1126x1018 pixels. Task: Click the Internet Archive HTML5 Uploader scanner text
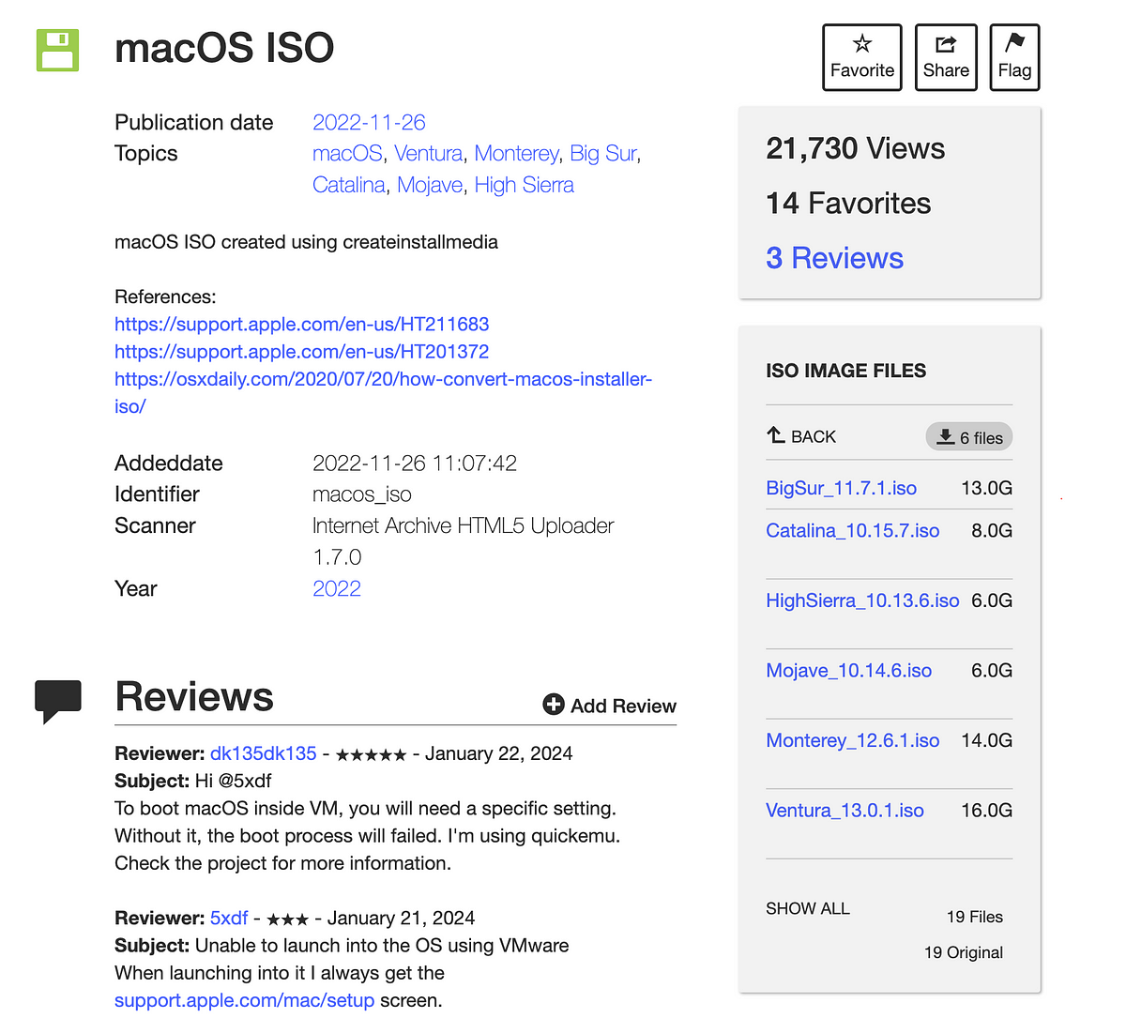[464, 541]
